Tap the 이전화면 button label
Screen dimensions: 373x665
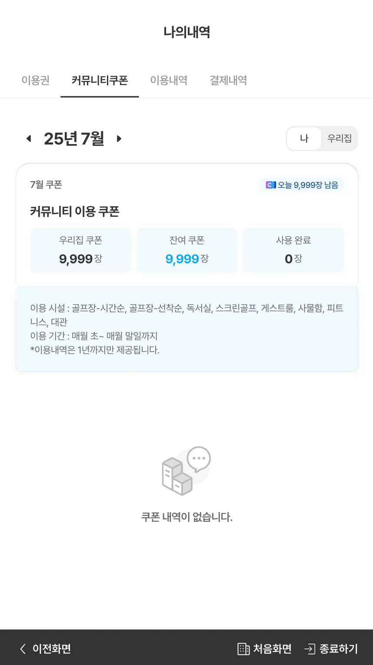[52, 649]
